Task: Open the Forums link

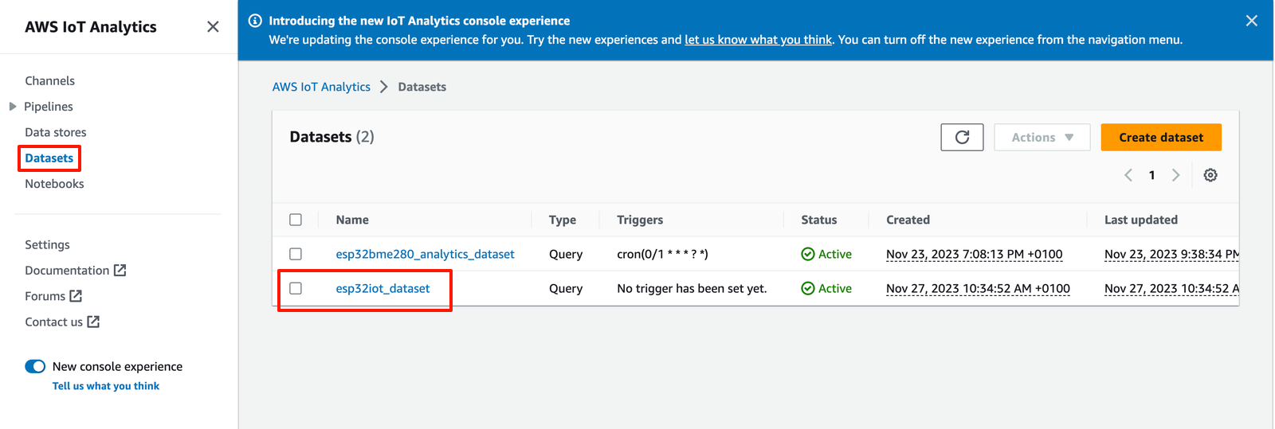Action: pos(45,296)
